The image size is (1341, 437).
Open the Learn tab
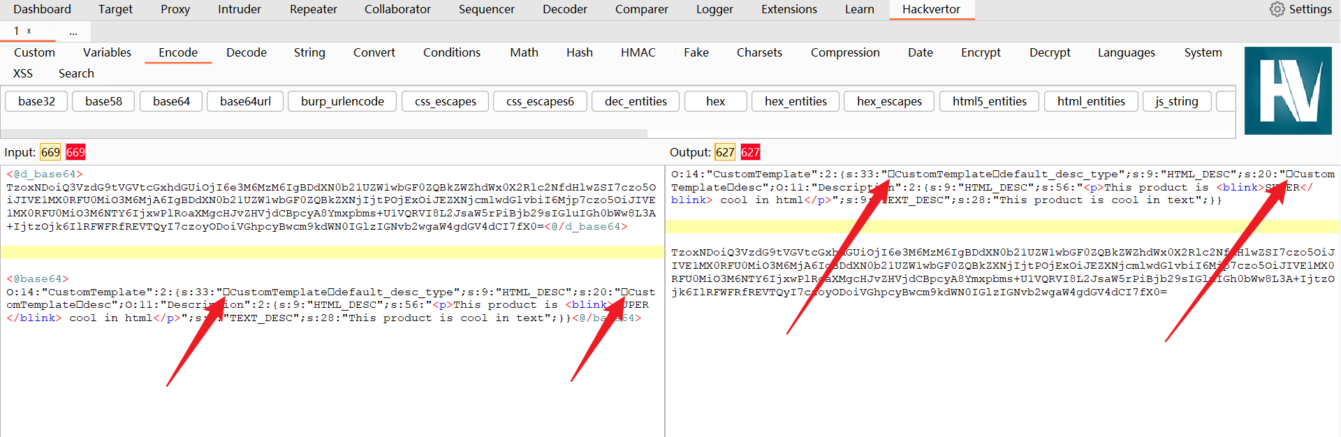[860, 9]
